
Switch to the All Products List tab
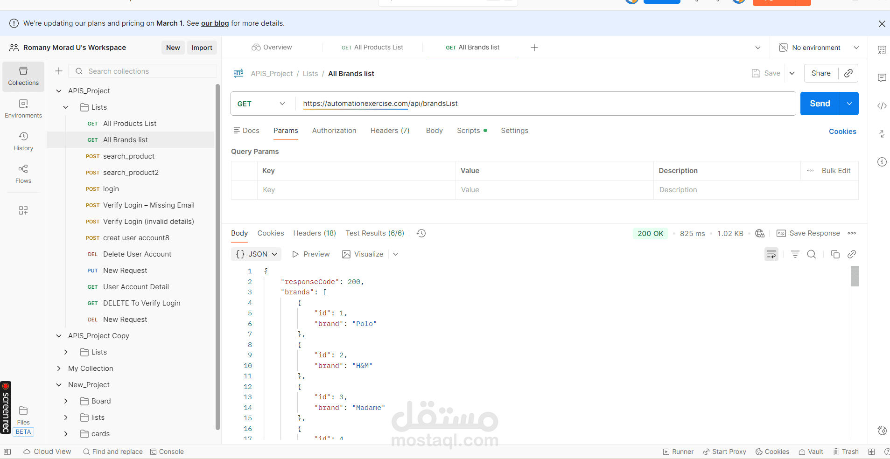pos(372,47)
